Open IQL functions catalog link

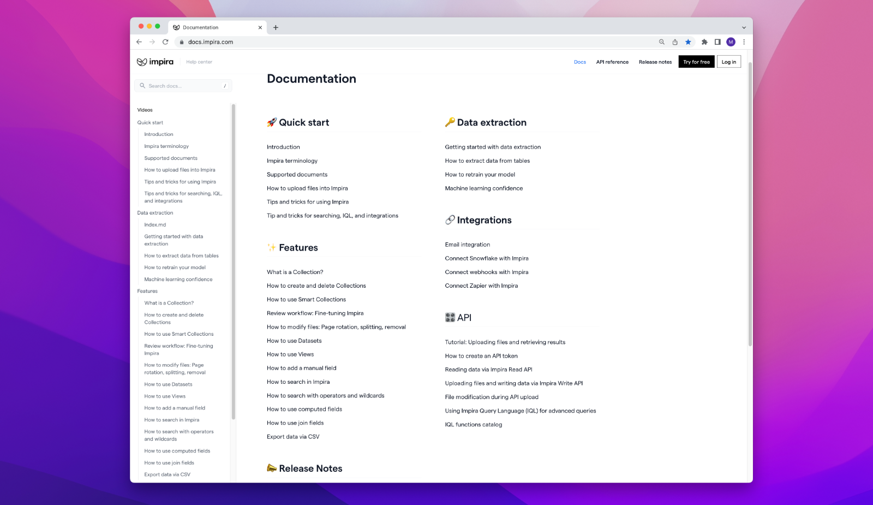pos(474,425)
